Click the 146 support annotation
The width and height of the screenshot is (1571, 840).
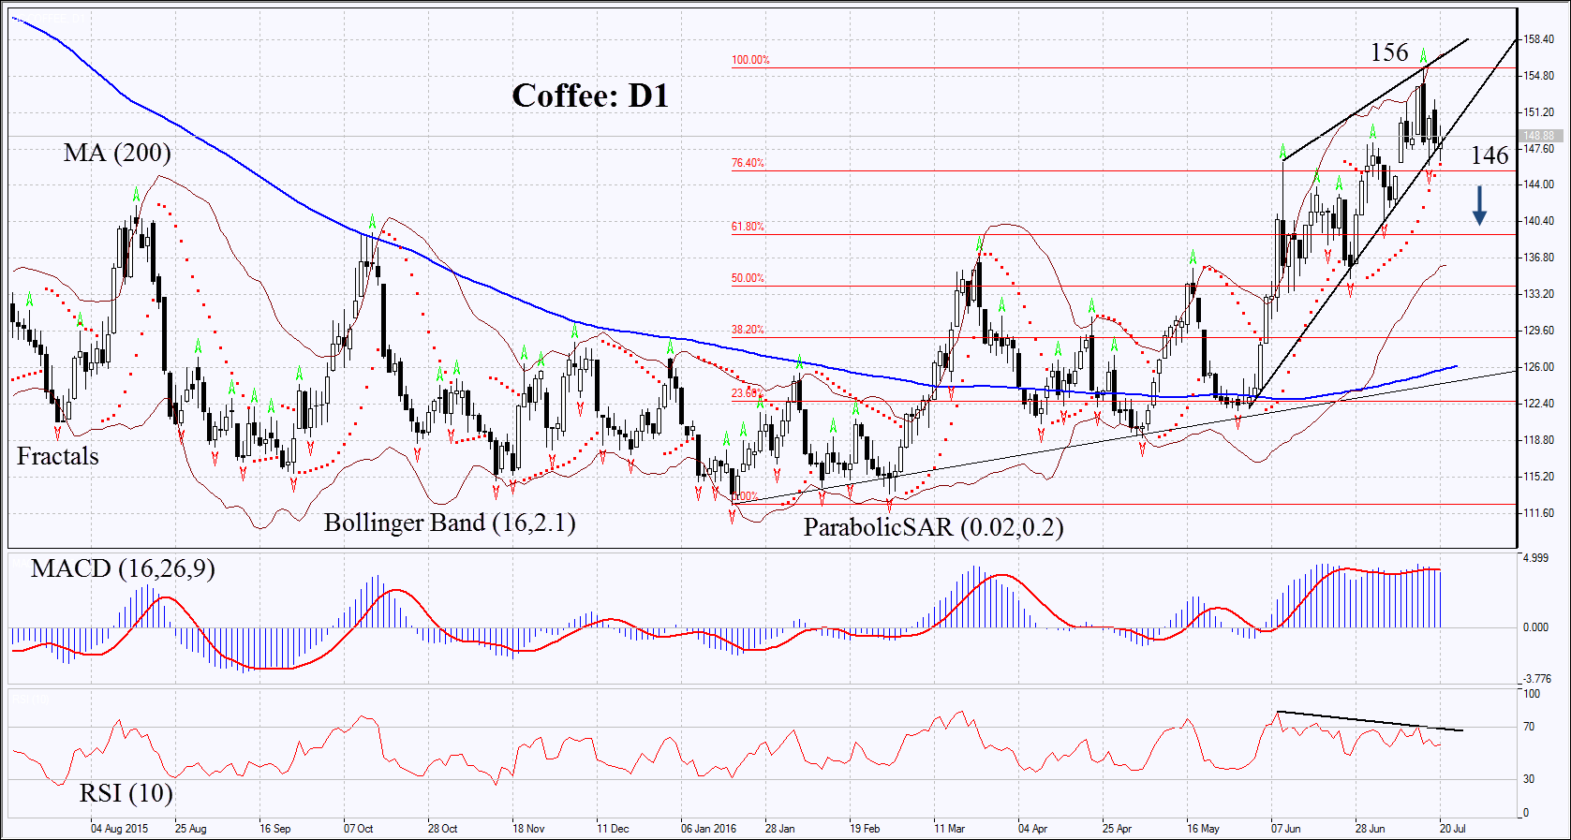tap(1489, 155)
